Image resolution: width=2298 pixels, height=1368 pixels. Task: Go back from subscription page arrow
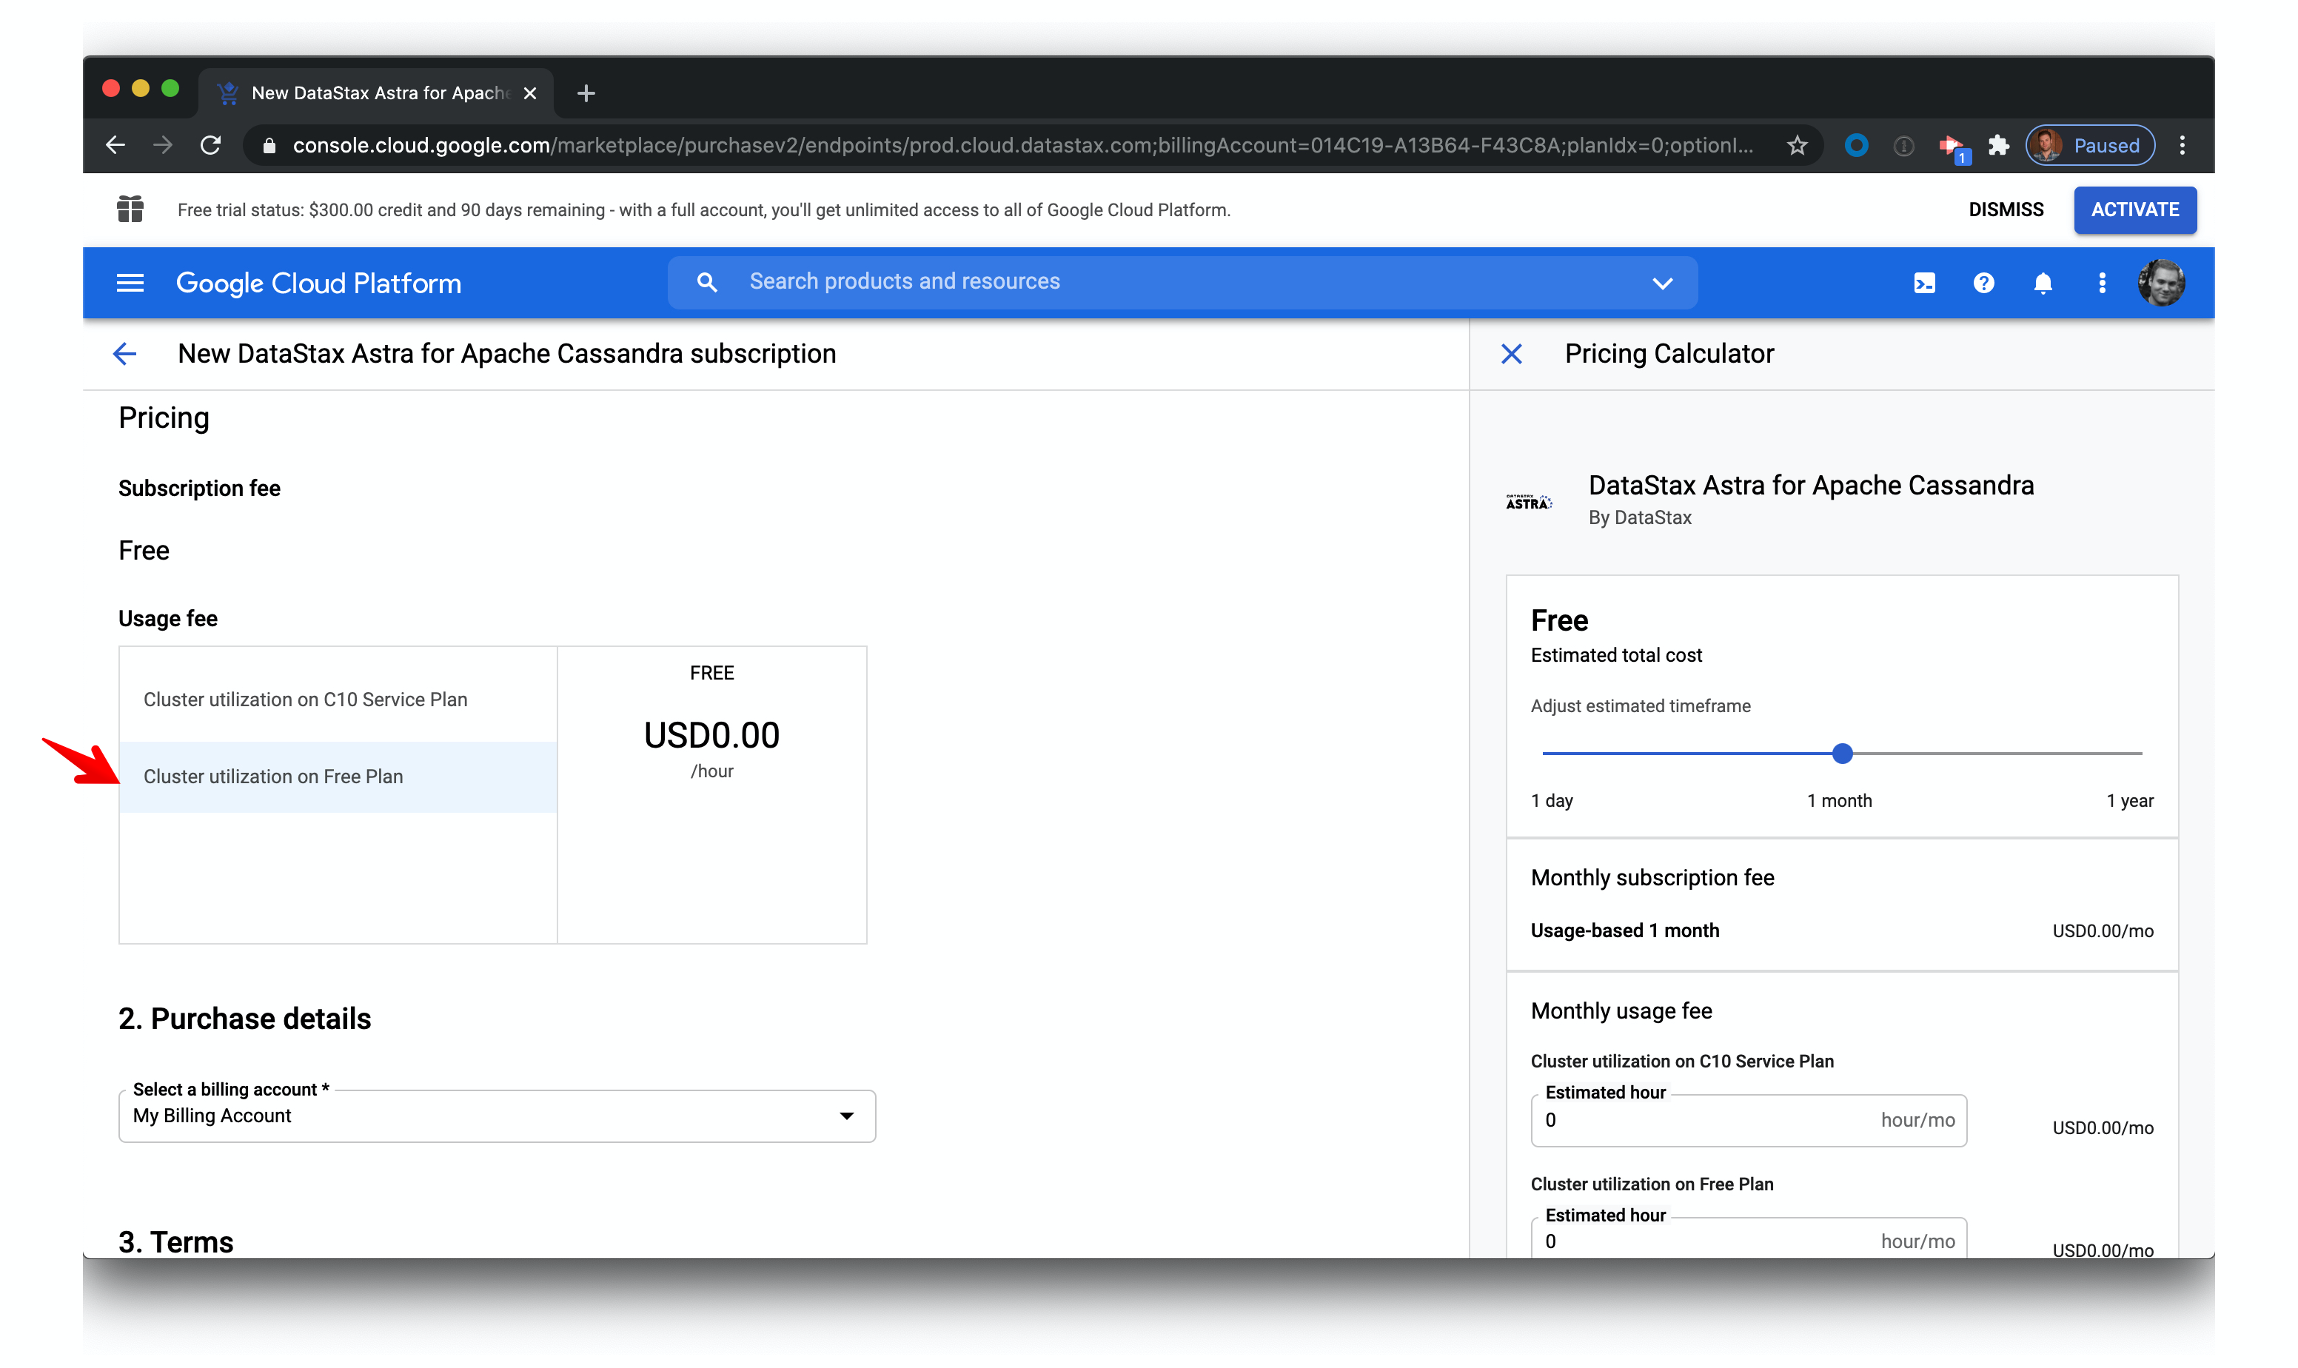pos(124,354)
